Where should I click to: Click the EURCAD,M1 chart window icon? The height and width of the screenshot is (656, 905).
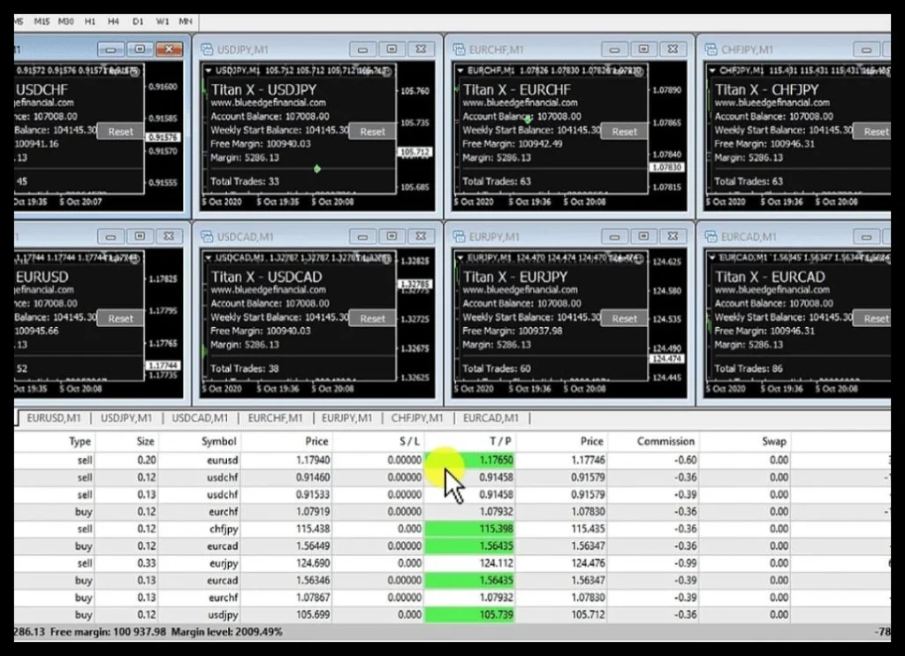[x=711, y=237]
